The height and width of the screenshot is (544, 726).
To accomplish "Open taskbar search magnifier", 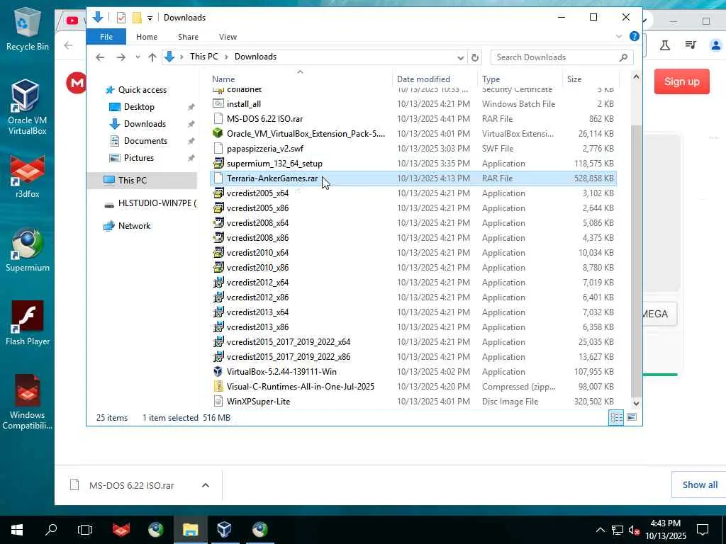I will (51, 529).
